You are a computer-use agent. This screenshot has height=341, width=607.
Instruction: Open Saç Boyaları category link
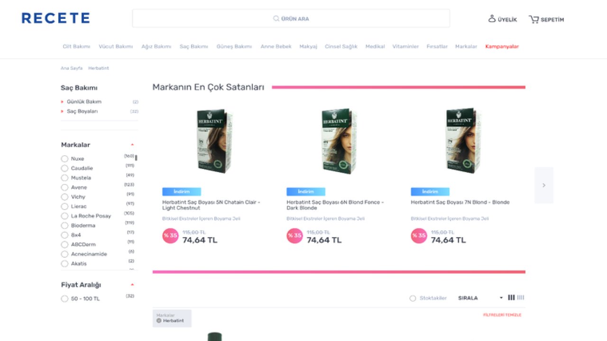[x=82, y=111]
